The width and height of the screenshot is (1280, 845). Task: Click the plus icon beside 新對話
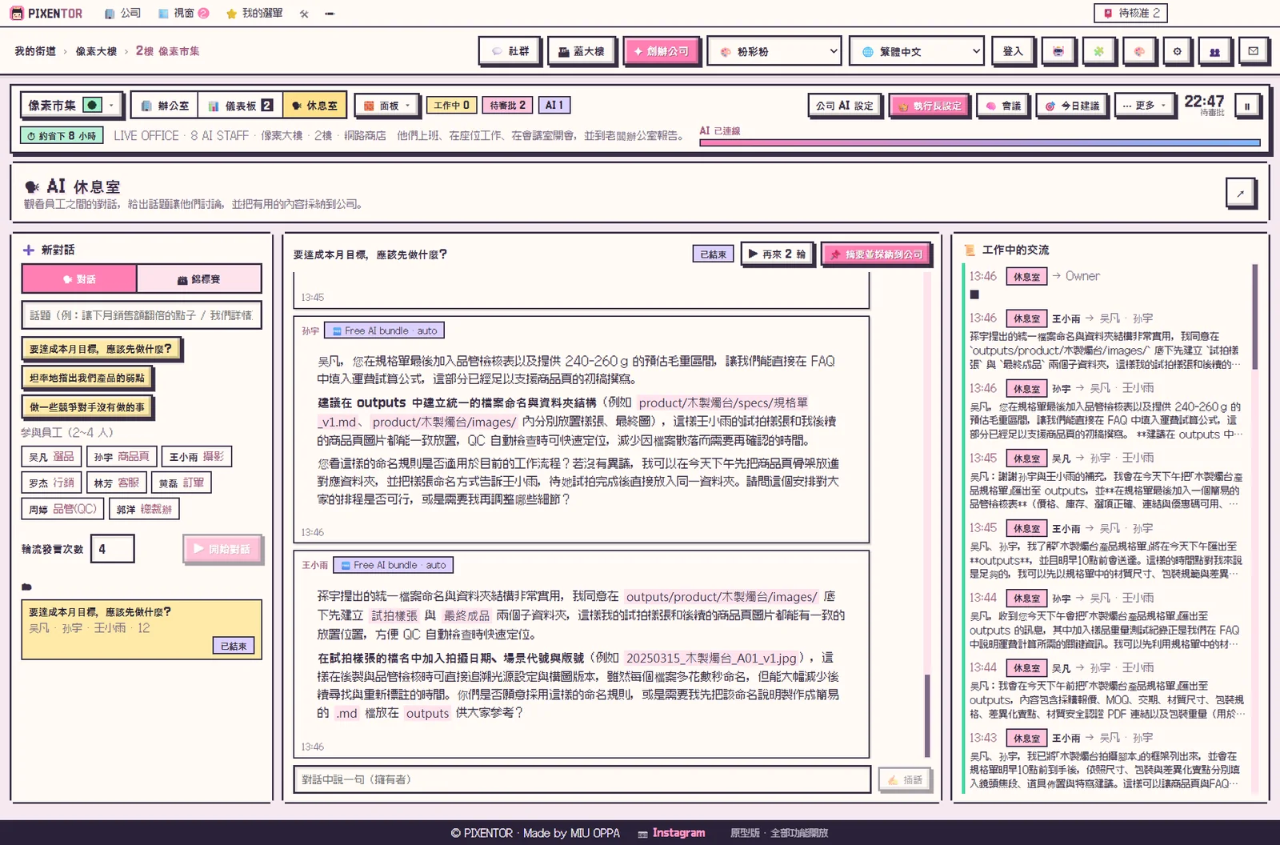tap(29, 250)
